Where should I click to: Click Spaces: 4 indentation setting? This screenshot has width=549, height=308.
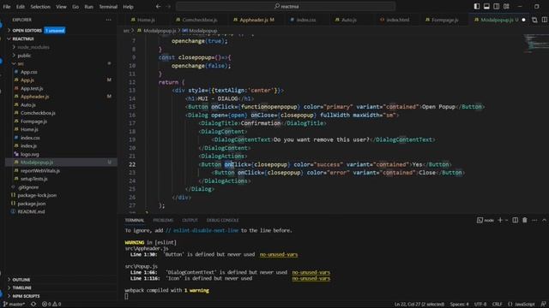[459, 305]
